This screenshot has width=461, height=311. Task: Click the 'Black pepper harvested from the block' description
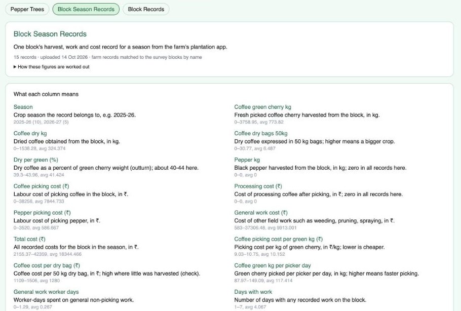pyautogui.click(x=320, y=168)
